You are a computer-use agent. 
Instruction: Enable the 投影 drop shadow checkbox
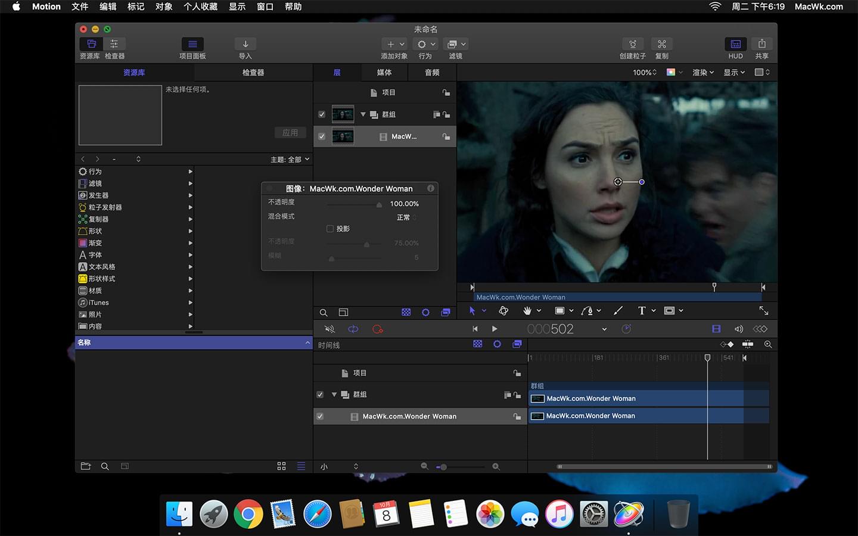click(330, 229)
